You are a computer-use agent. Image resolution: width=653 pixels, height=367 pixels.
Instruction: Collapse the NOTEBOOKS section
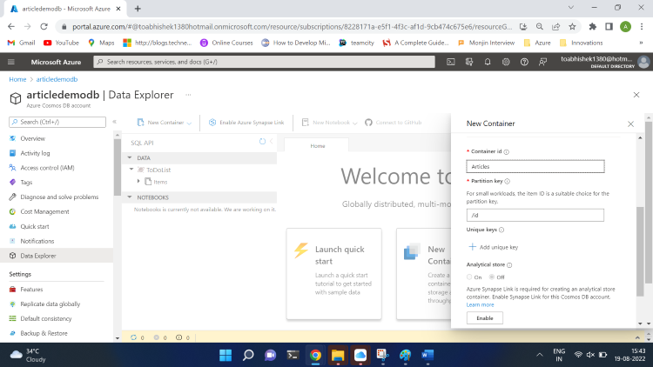130,197
